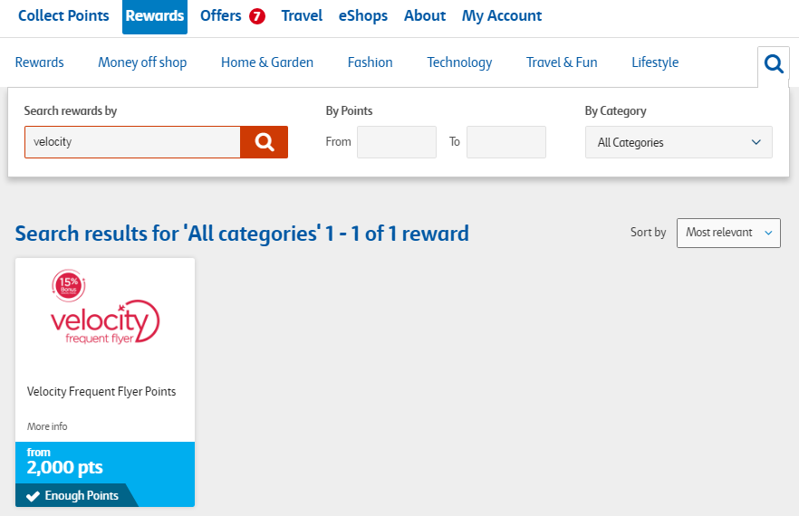799x516 pixels.
Task: Click the Enough Points checkmark icon
Action: click(33, 496)
